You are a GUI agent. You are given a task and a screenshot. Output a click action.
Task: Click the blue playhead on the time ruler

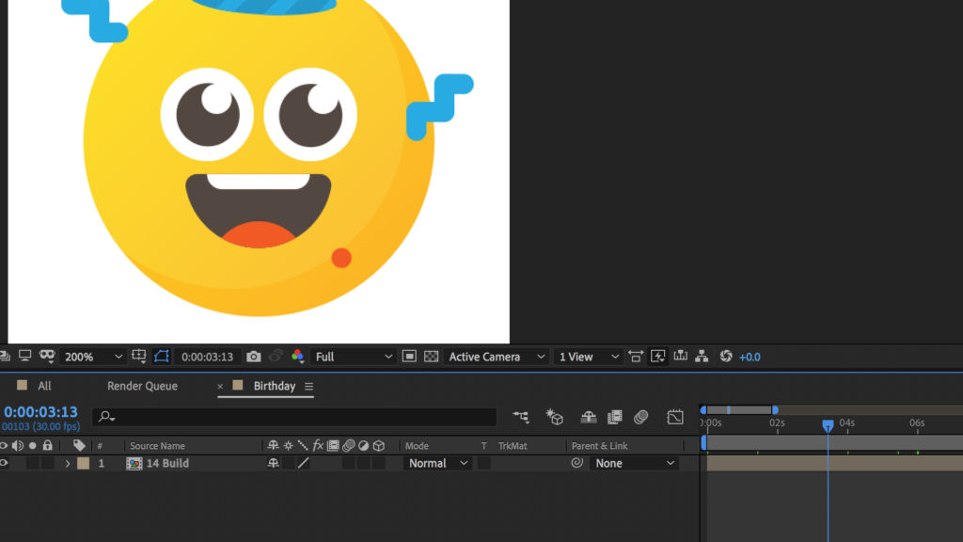coord(828,425)
